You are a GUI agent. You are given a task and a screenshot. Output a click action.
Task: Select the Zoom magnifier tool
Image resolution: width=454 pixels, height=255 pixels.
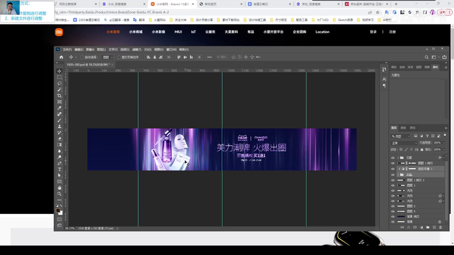coord(60,194)
